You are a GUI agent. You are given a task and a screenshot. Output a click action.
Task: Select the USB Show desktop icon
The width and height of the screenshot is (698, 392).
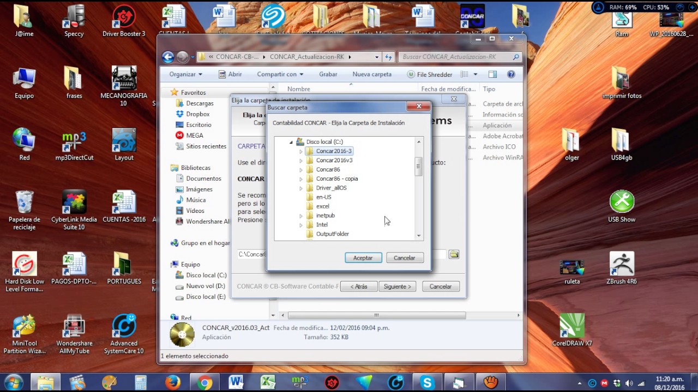point(622,206)
